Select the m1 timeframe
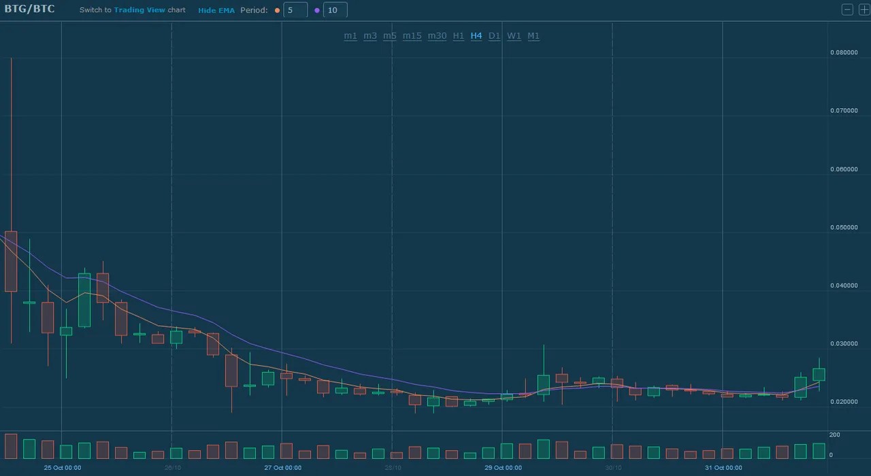Image resolution: width=871 pixels, height=476 pixels. pyautogui.click(x=350, y=36)
